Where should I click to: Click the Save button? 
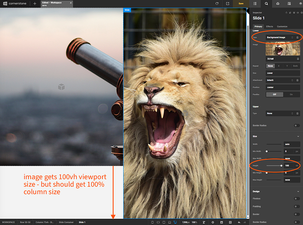241,4
